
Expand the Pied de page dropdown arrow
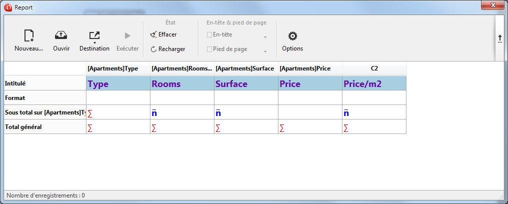coord(265,51)
